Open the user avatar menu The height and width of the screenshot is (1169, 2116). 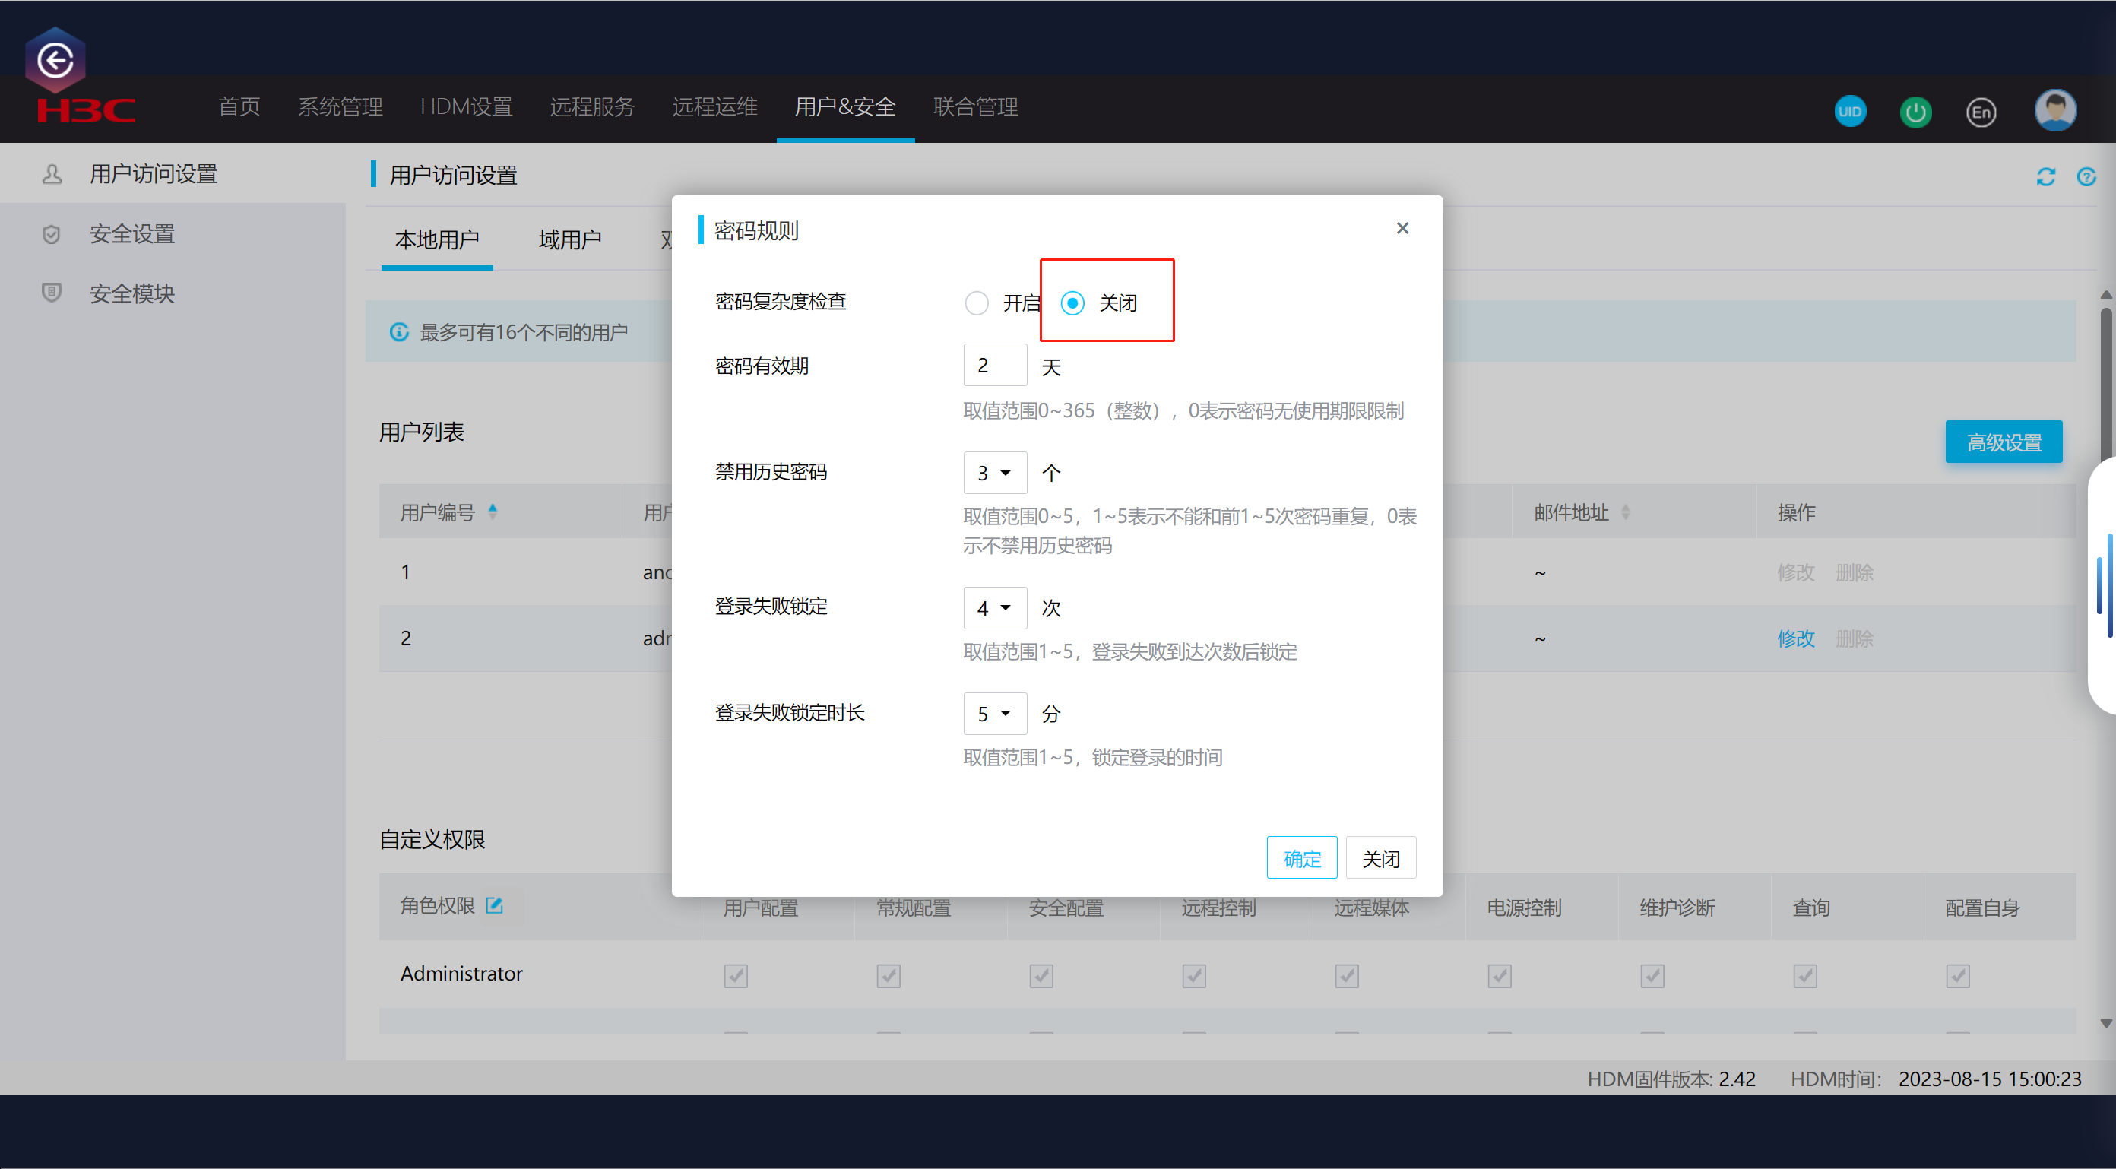pyautogui.click(x=2055, y=110)
